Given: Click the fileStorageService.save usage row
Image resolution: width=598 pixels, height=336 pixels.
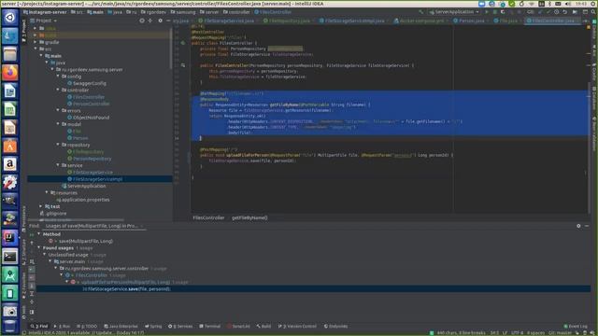Looking at the screenshot, I should point(314,288).
